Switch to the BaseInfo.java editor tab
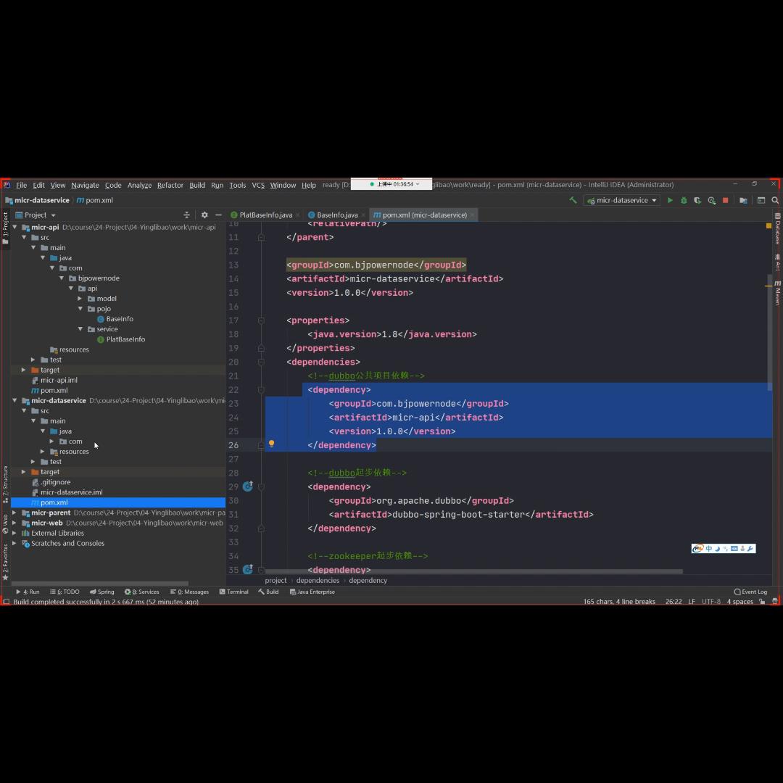 [336, 215]
